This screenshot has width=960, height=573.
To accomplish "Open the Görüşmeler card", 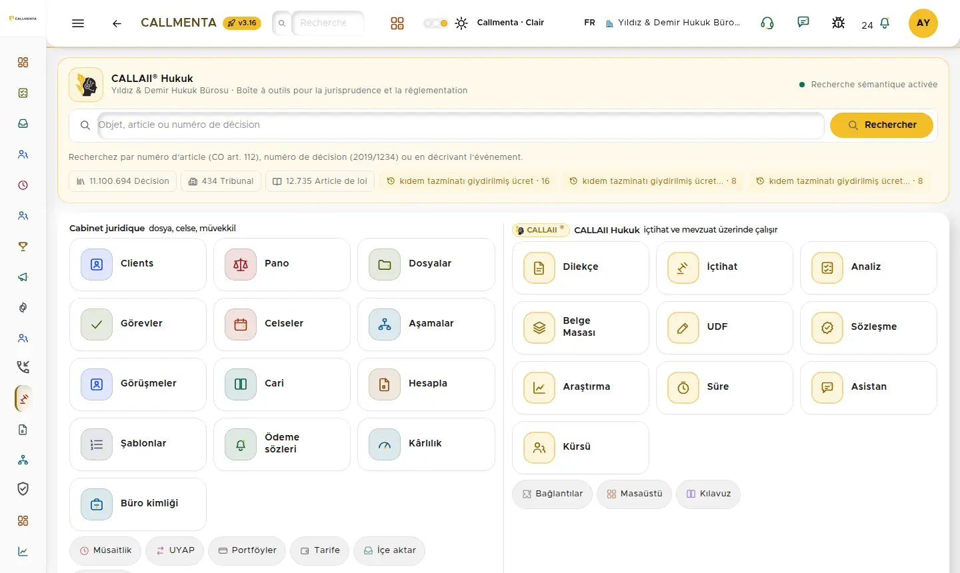I will coord(138,384).
